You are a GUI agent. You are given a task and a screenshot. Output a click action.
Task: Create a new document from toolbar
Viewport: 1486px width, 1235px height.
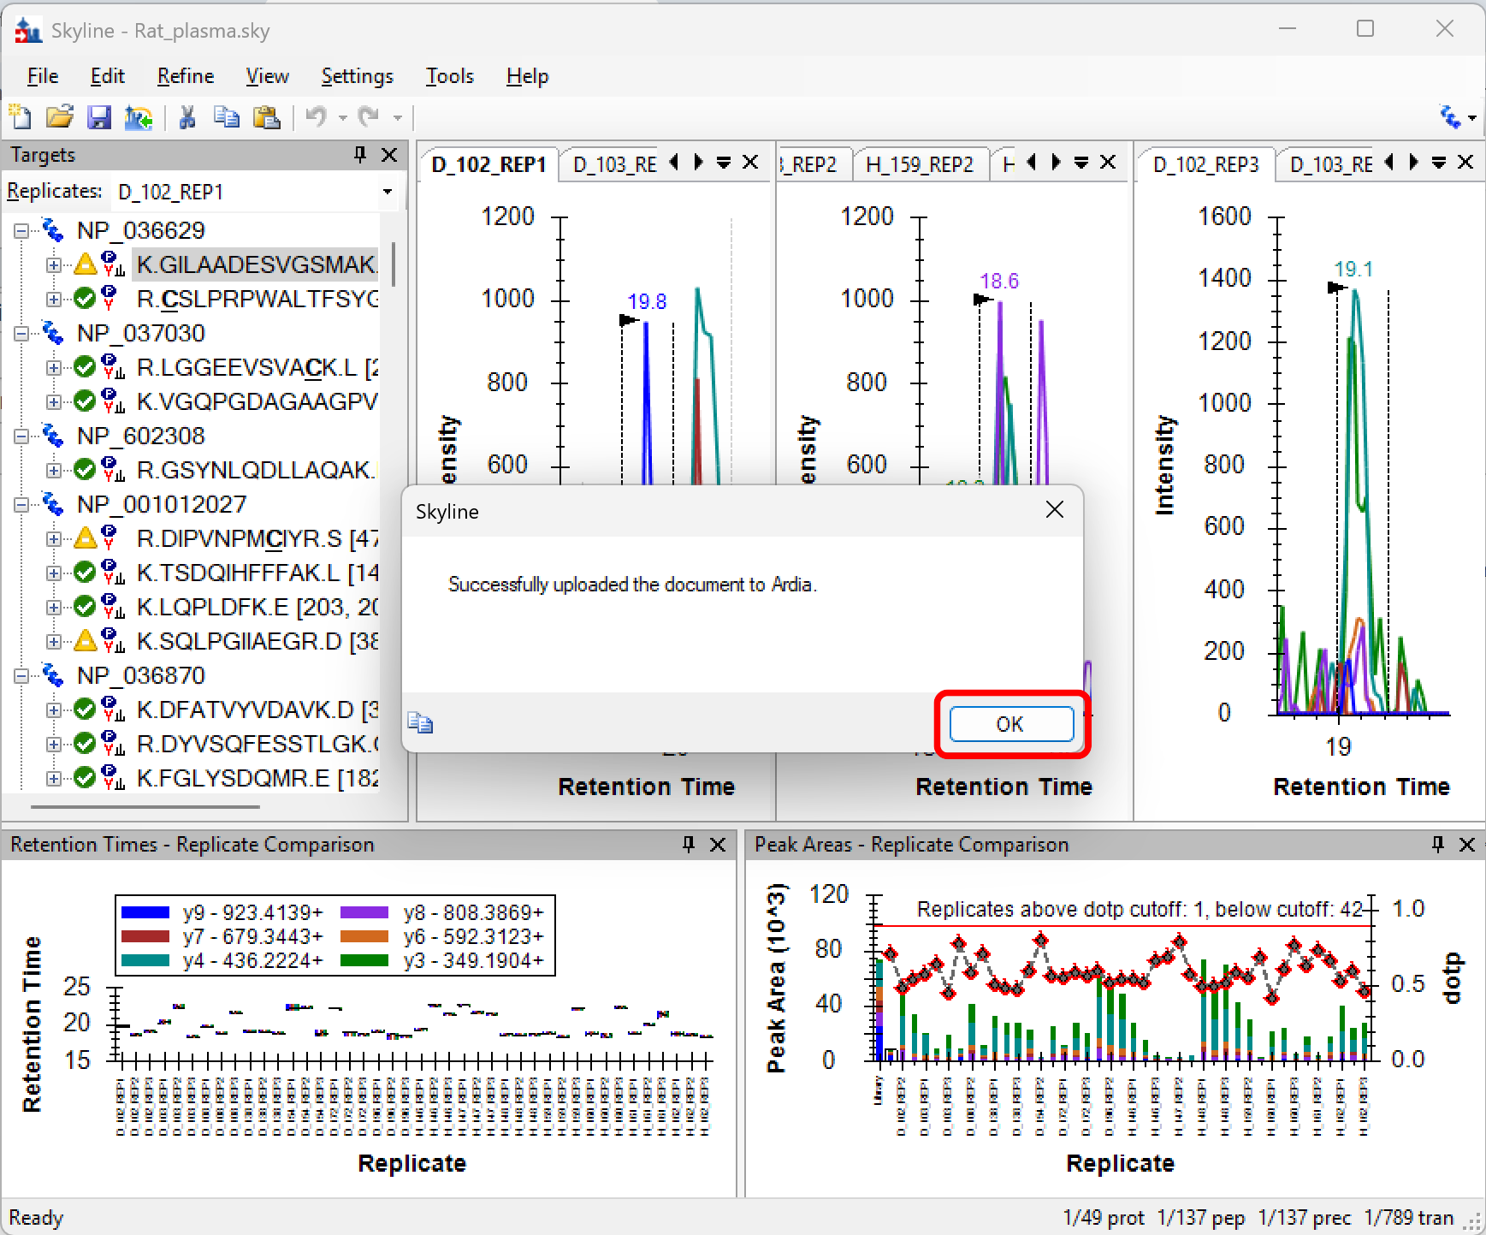[20, 116]
